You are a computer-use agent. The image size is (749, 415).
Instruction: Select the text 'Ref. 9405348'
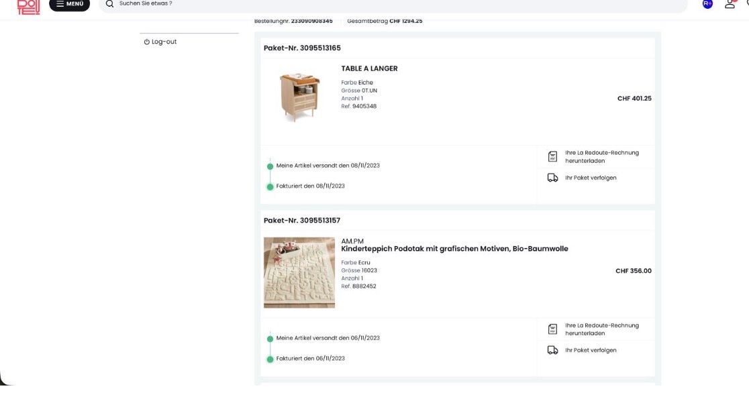point(359,107)
